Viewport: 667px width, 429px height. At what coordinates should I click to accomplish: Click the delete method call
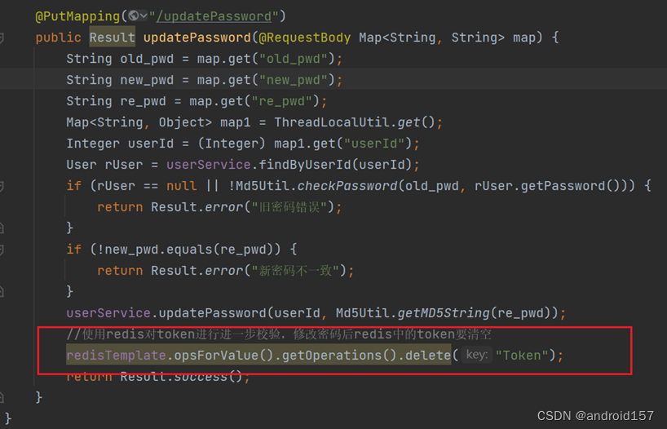click(x=427, y=356)
